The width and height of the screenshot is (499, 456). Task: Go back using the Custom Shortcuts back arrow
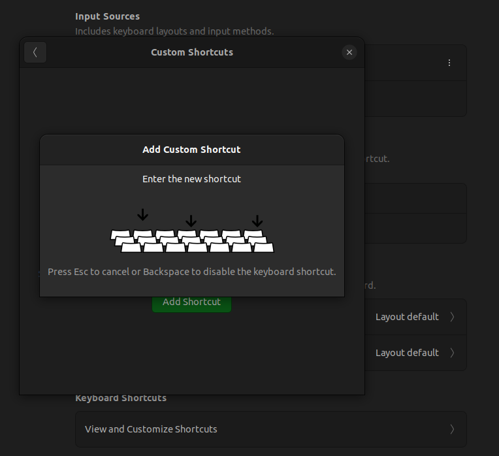(x=35, y=52)
